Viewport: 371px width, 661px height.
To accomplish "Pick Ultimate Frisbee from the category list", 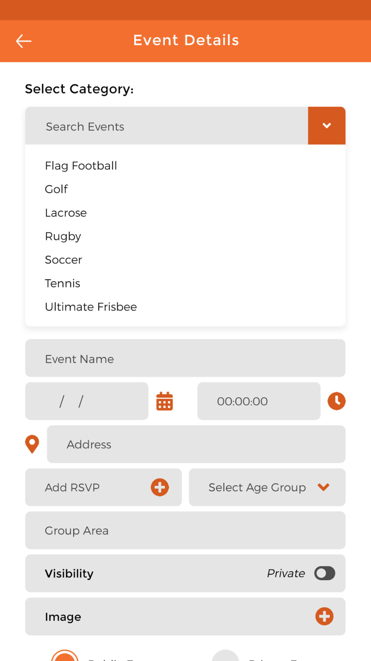I will pos(91,307).
